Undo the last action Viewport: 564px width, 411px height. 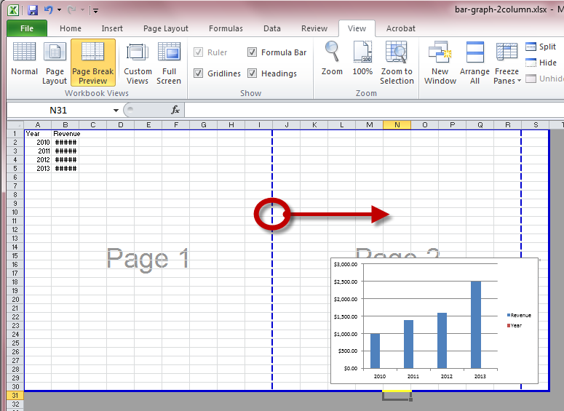49,10
